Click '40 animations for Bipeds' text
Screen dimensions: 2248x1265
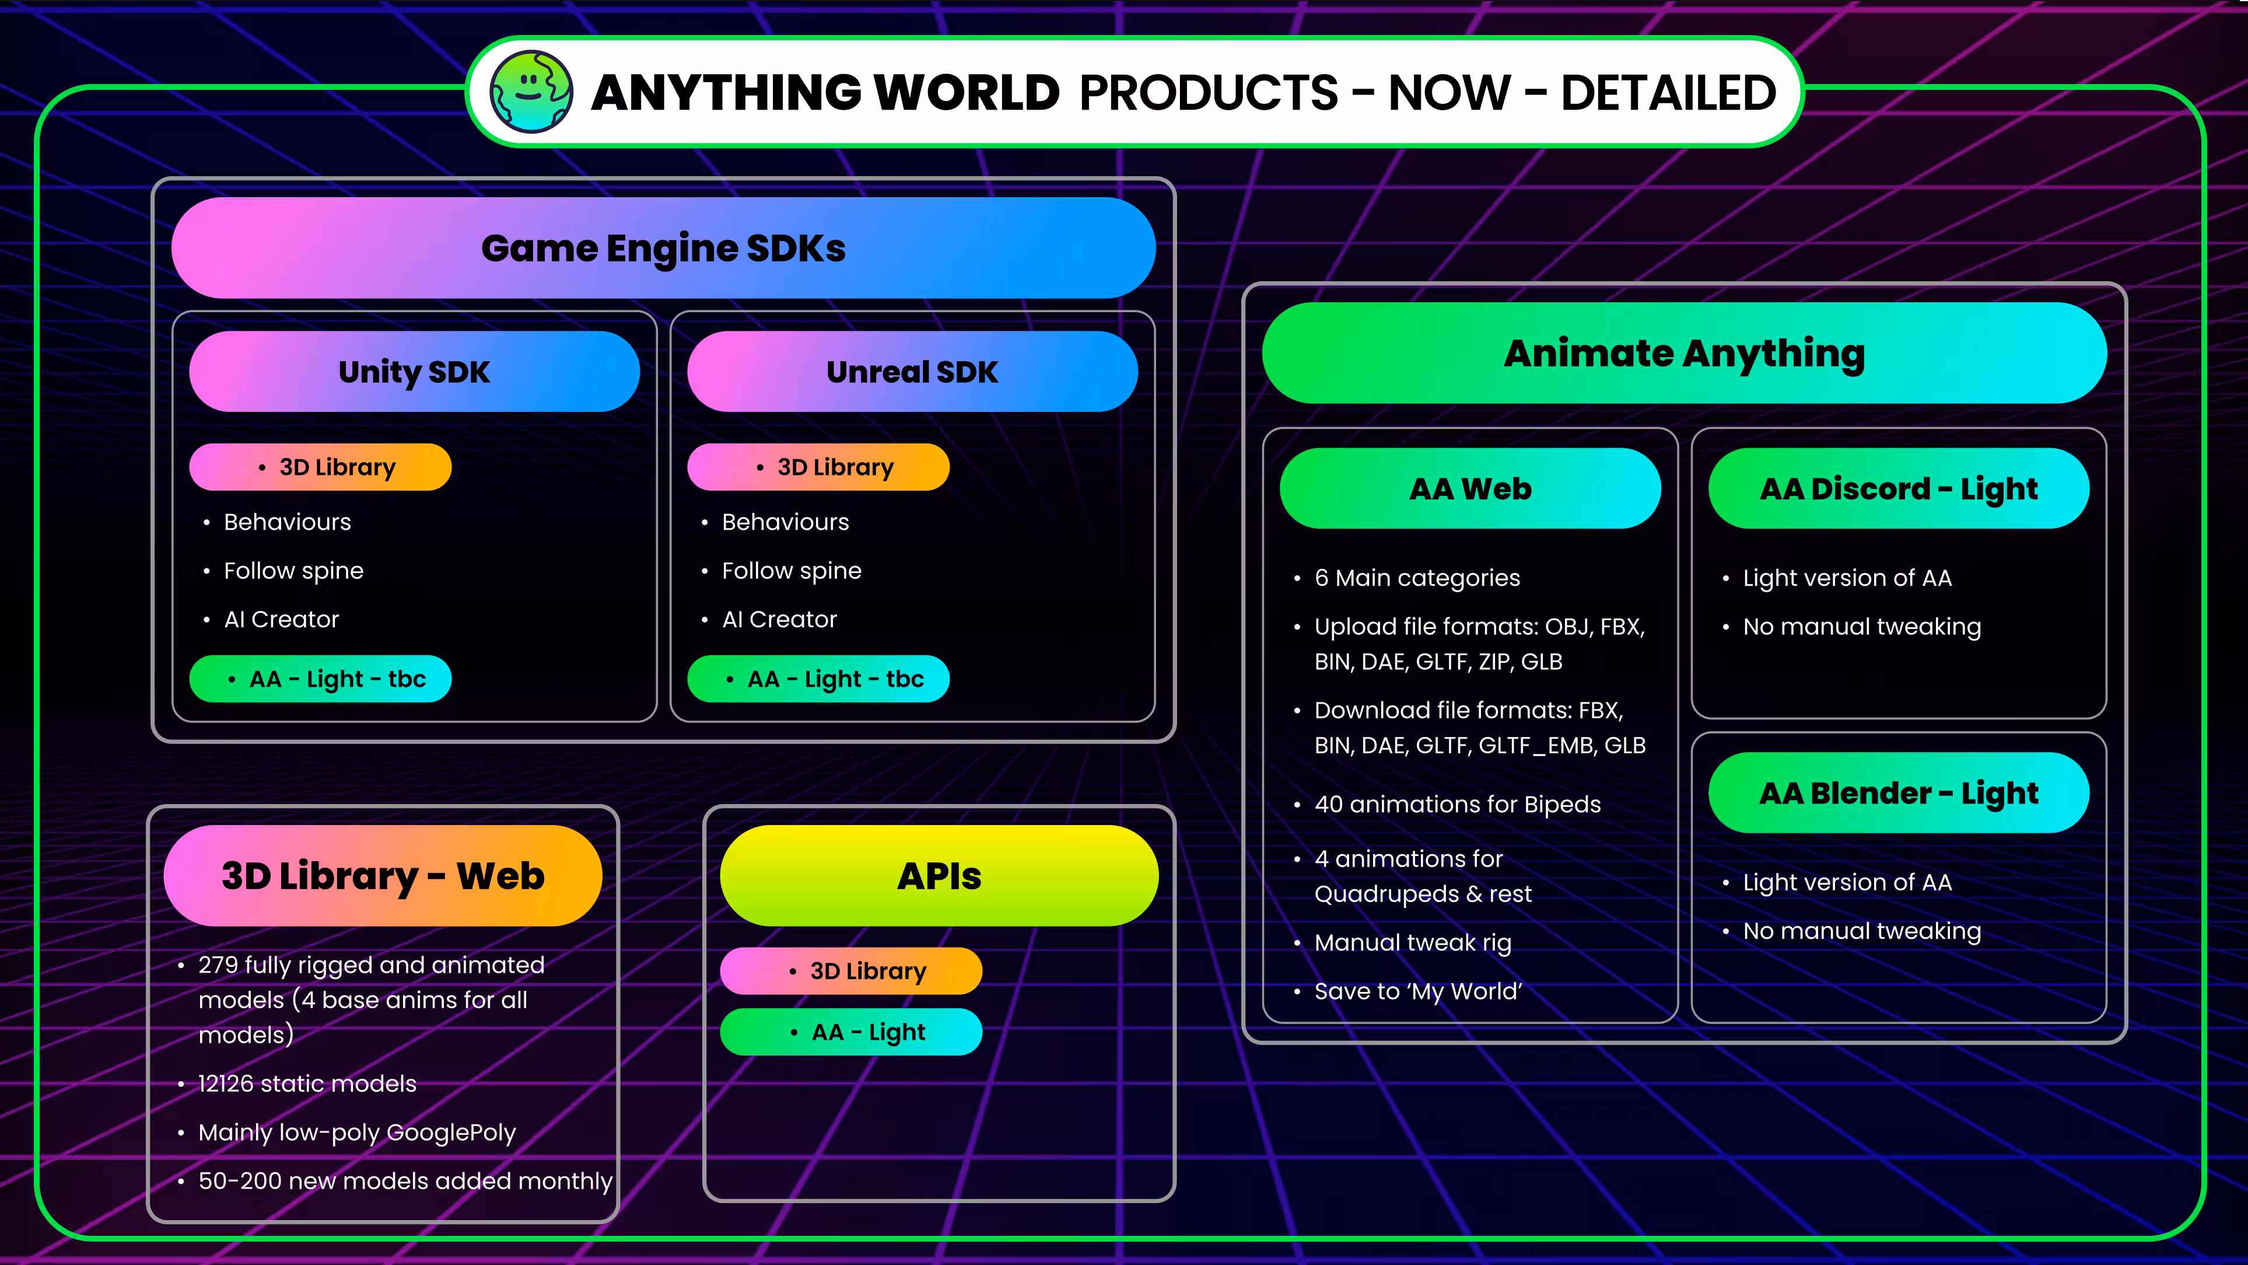pyautogui.click(x=1458, y=804)
